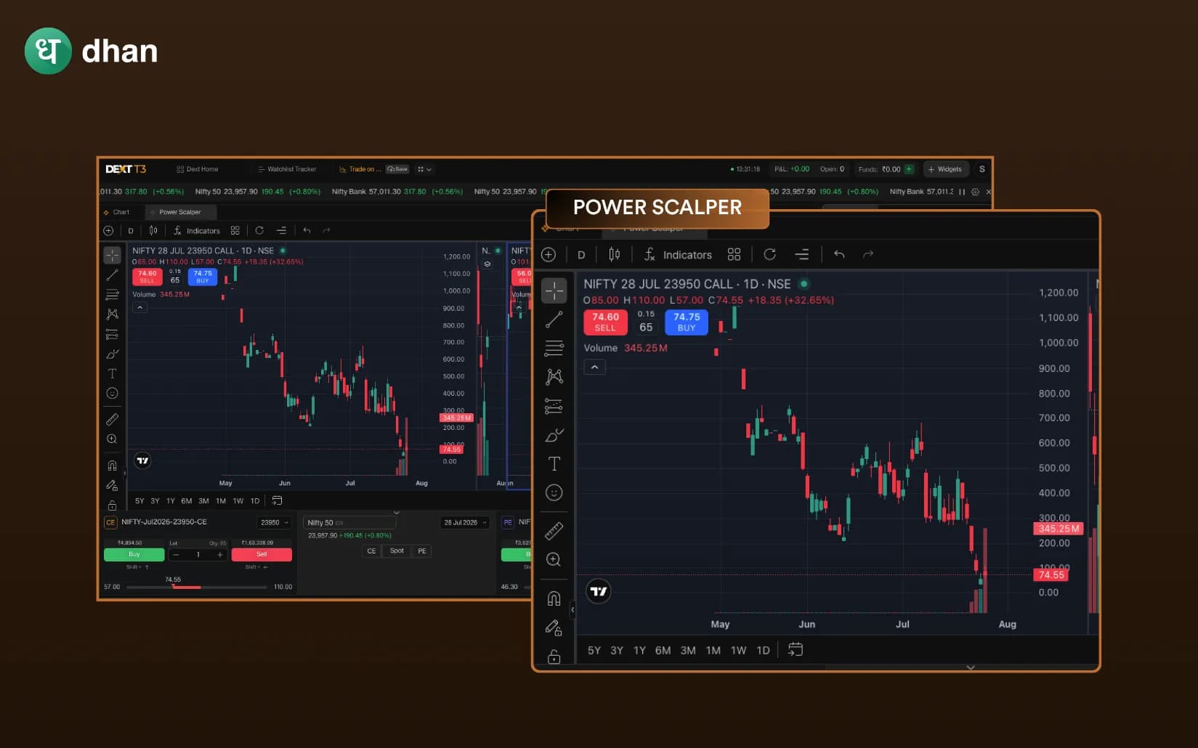
Task: Pause the ticker tape in DEXT T3 window
Action: 962,192
